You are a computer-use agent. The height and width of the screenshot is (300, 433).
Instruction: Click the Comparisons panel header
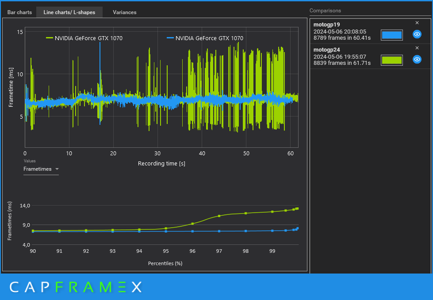[x=325, y=11]
